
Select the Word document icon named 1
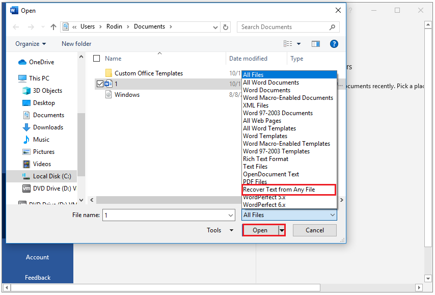pos(108,84)
